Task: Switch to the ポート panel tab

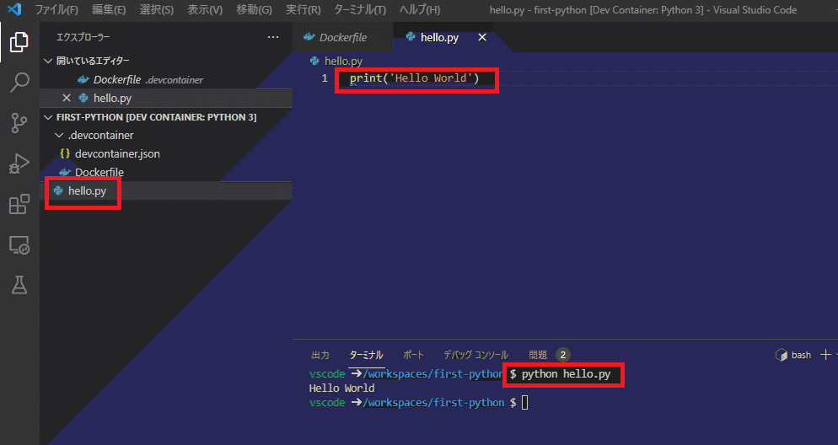Action: click(413, 355)
